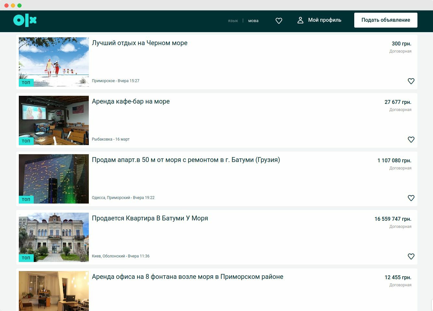Screen dimensions: 433x311
Task: Open 'Лучший отдых на Черном море' listing title
Action: 140,43
